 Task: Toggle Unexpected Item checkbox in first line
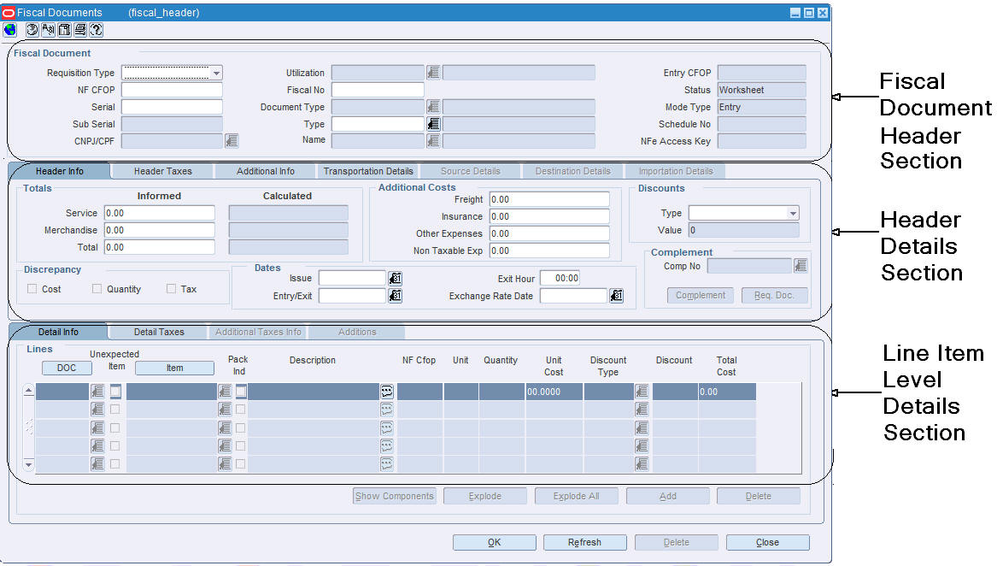tap(115, 392)
